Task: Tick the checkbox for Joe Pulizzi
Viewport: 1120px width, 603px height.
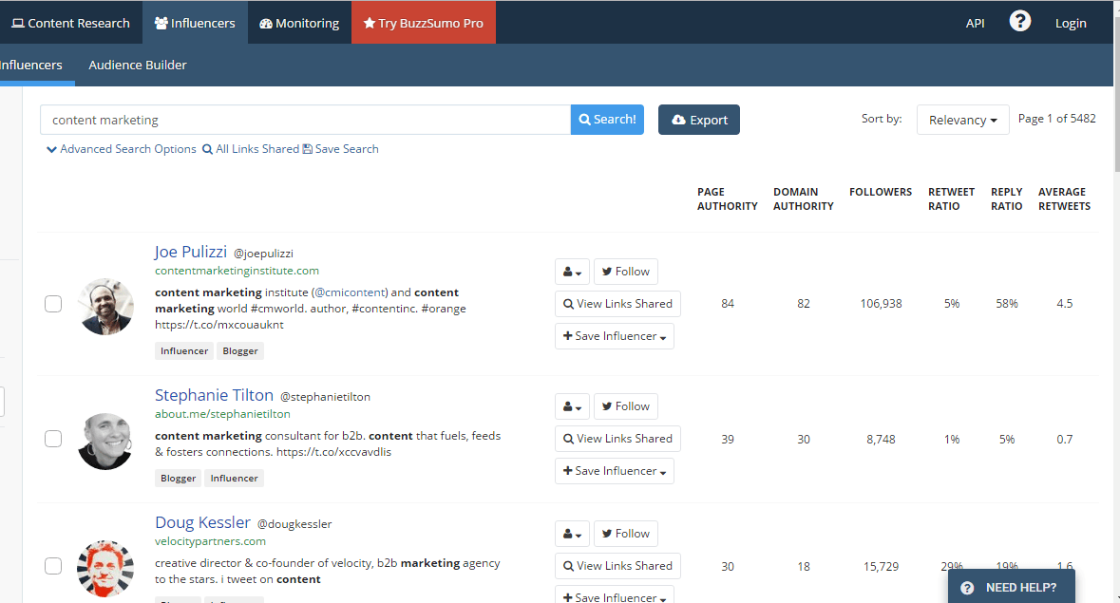Action: click(53, 303)
